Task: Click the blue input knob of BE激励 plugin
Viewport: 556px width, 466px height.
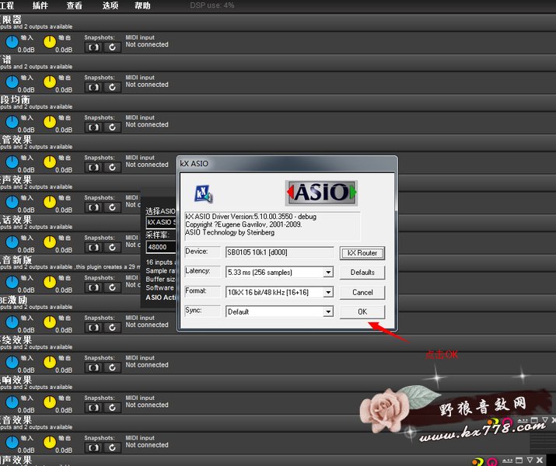Action: pyautogui.click(x=12, y=322)
